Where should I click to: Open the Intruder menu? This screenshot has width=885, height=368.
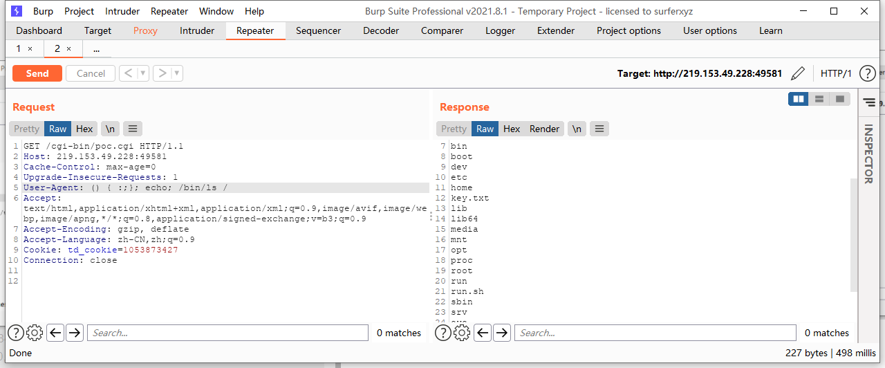tap(122, 11)
